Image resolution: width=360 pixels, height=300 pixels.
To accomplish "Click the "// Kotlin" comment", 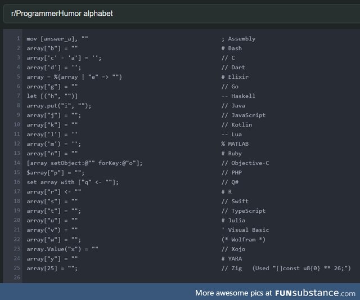I will coord(237,125).
